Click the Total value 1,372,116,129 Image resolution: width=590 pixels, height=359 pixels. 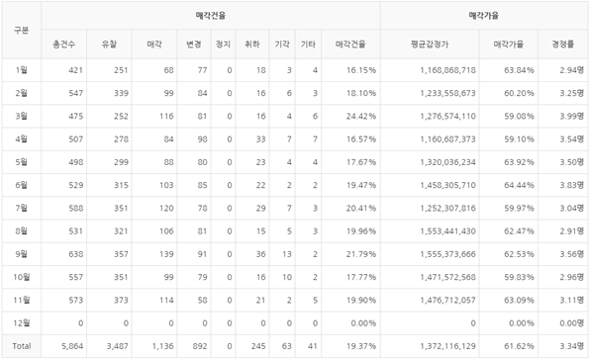click(447, 346)
